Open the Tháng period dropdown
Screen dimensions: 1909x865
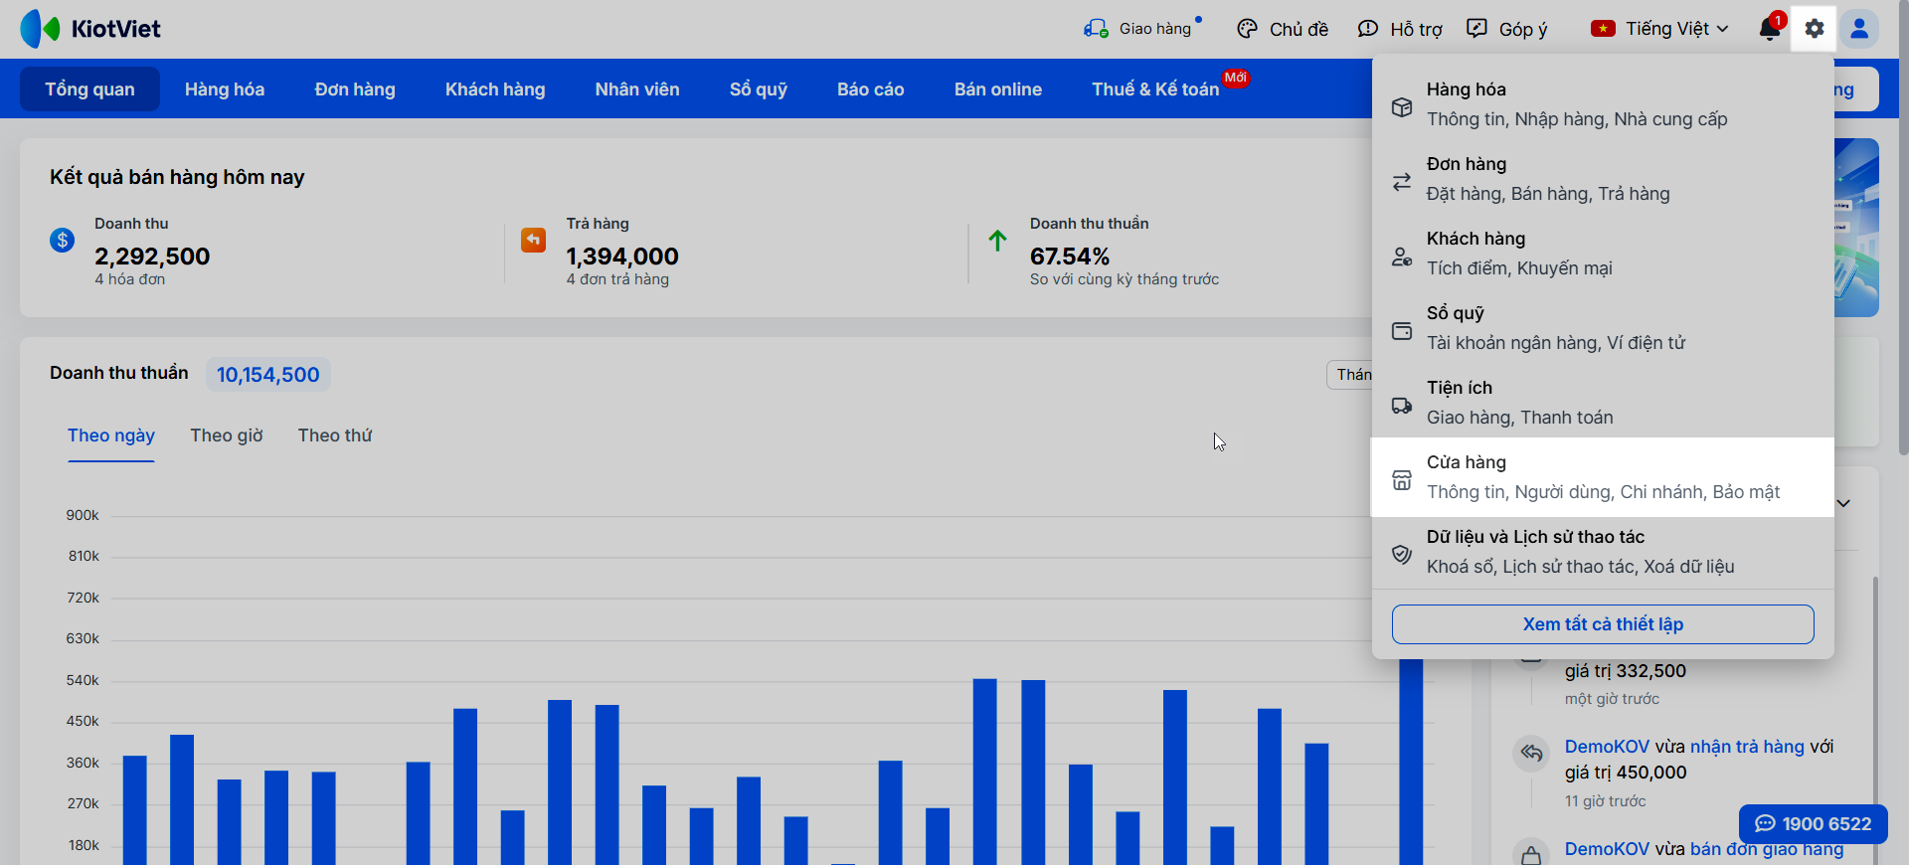1349,375
